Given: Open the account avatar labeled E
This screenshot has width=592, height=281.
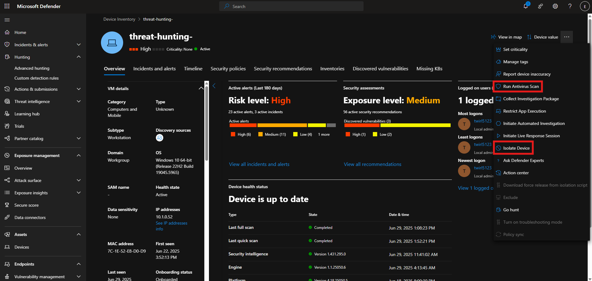Looking at the screenshot, I should (585, 6).
